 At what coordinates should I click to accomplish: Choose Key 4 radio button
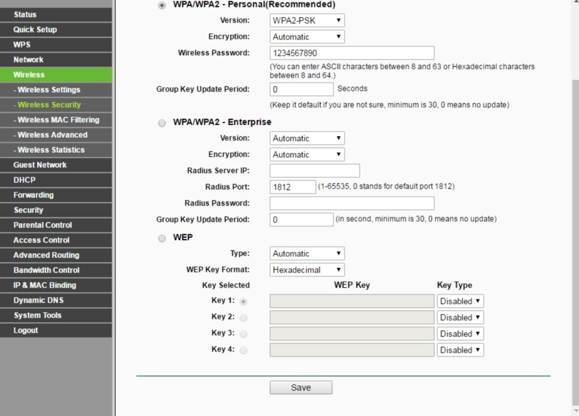pos(243,350)
